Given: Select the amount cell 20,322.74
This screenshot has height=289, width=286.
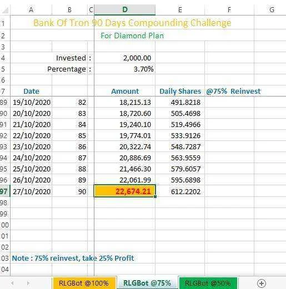Looking at the screenshot, I should (x=125, y=146).
